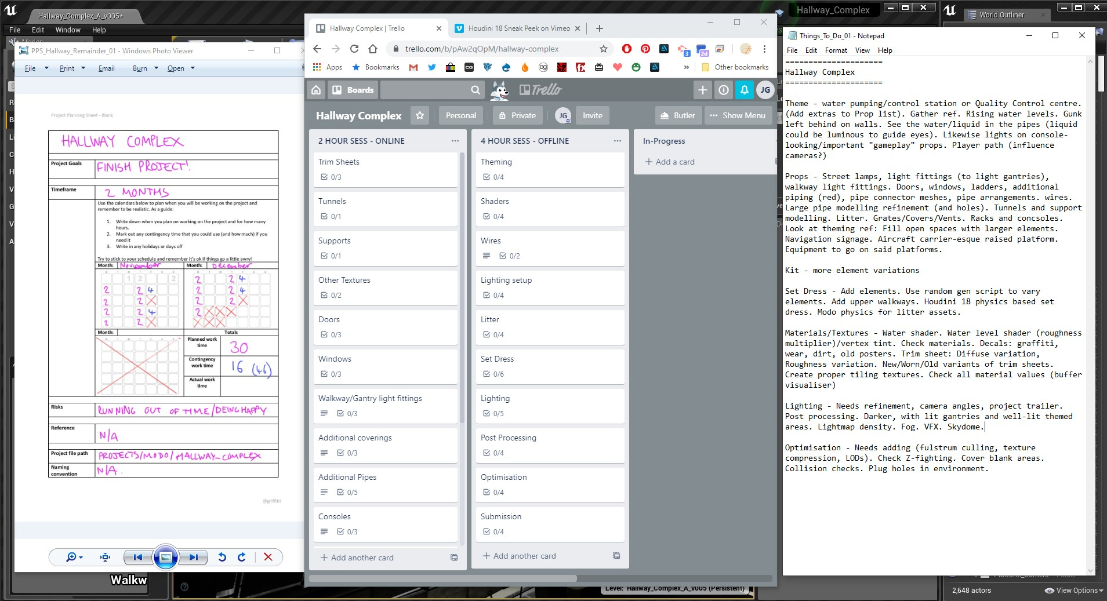Open the Photo Viewer Print menu

[x=72, y=68]
